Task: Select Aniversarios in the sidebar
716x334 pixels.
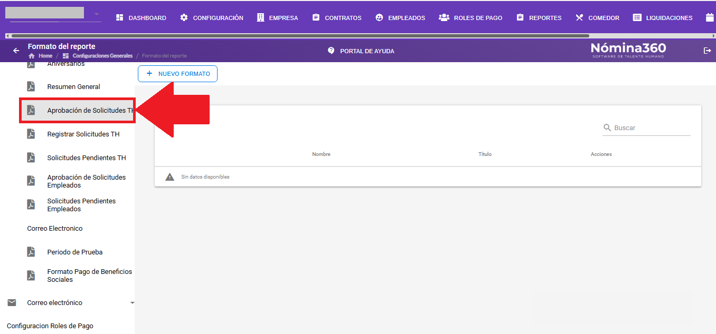Action: pyautogui.click(x=66, y=64)
